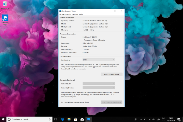
Task: Click the Windows Start button
Action: (x=3, y=119)
